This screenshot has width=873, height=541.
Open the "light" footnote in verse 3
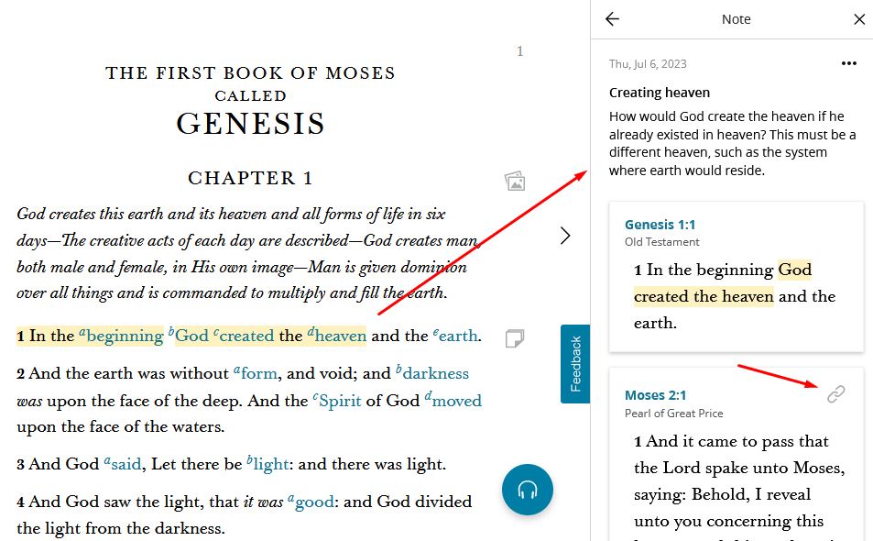coord(269,465)
